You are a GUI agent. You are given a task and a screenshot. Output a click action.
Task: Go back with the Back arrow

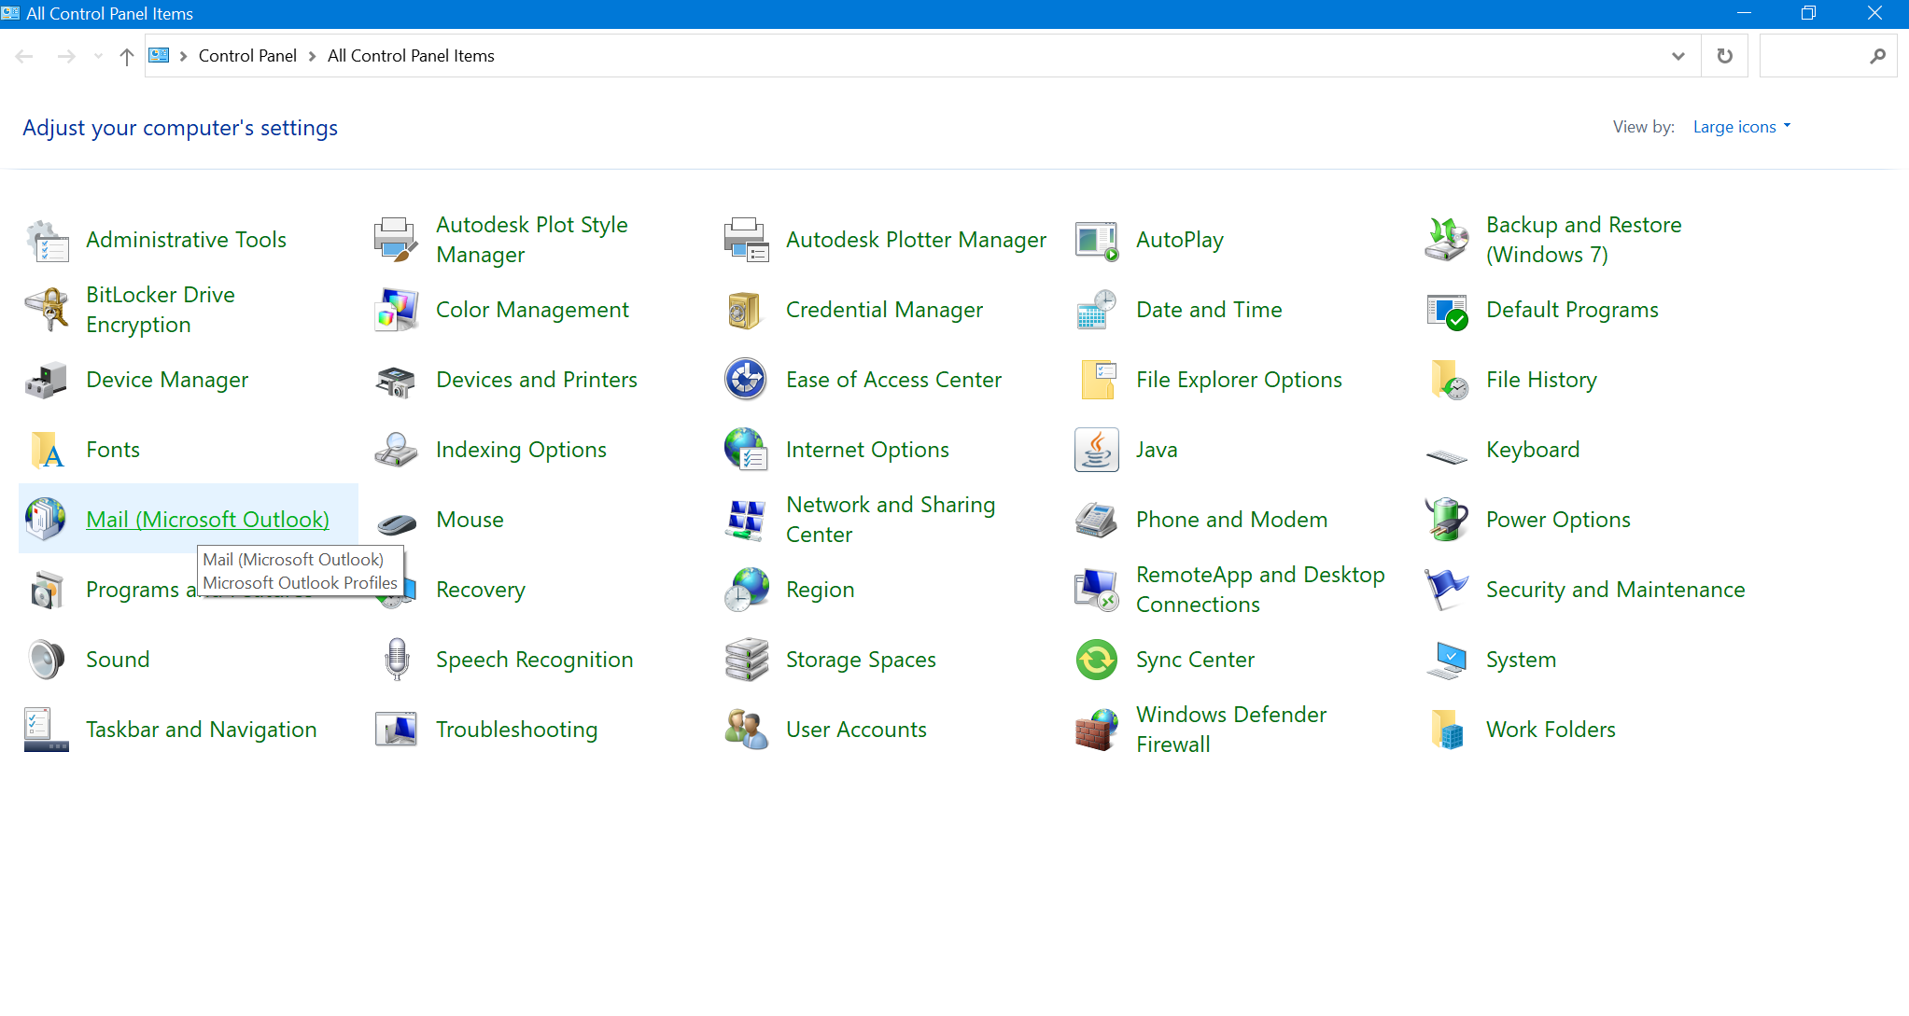(x=25, y=56)
